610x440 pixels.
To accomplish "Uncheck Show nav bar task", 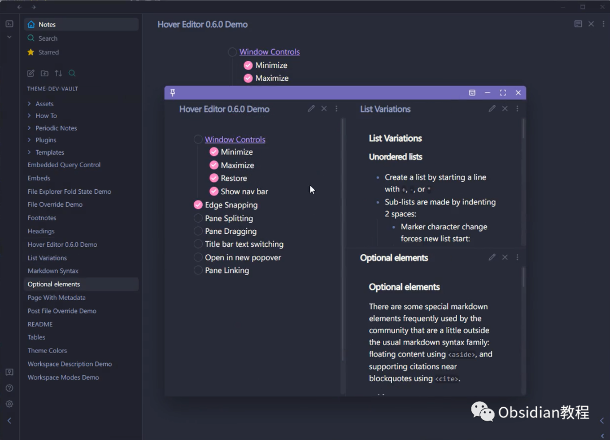I will 214,191.
